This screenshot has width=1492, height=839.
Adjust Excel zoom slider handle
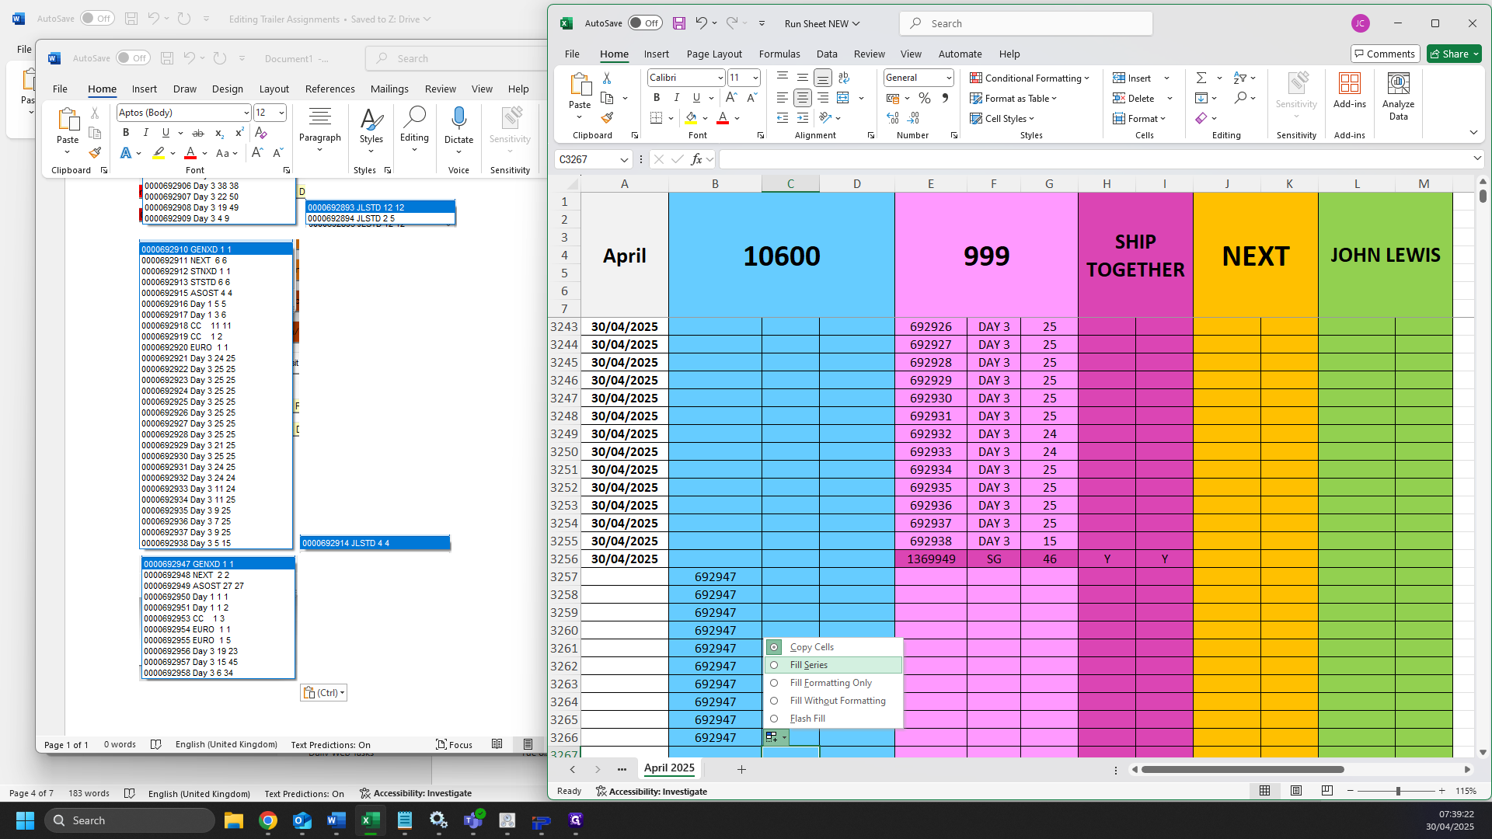point(1398,791)
